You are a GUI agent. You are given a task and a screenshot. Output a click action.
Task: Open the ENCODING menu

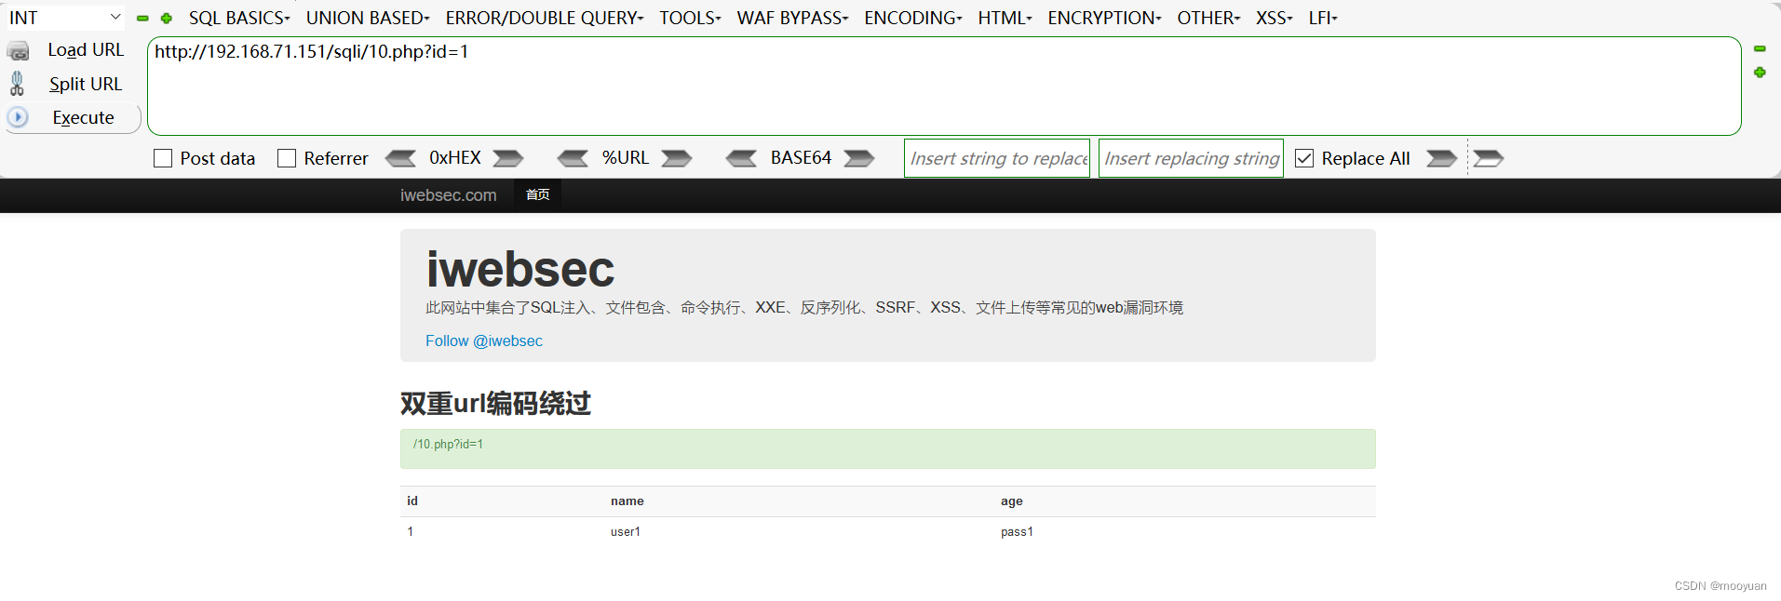tap(913, 18)
